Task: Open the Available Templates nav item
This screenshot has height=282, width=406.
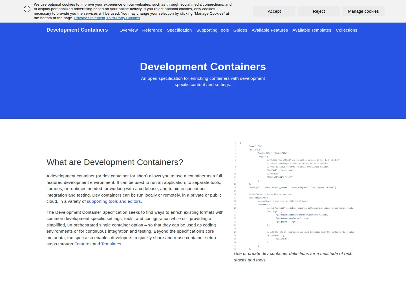Action: click(x=312, y=30)
